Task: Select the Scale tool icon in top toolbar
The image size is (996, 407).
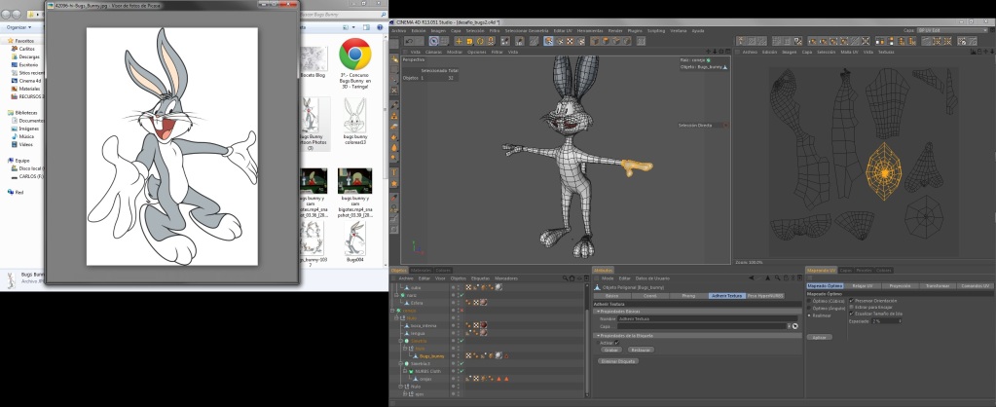Action: [x=469, y=41]
